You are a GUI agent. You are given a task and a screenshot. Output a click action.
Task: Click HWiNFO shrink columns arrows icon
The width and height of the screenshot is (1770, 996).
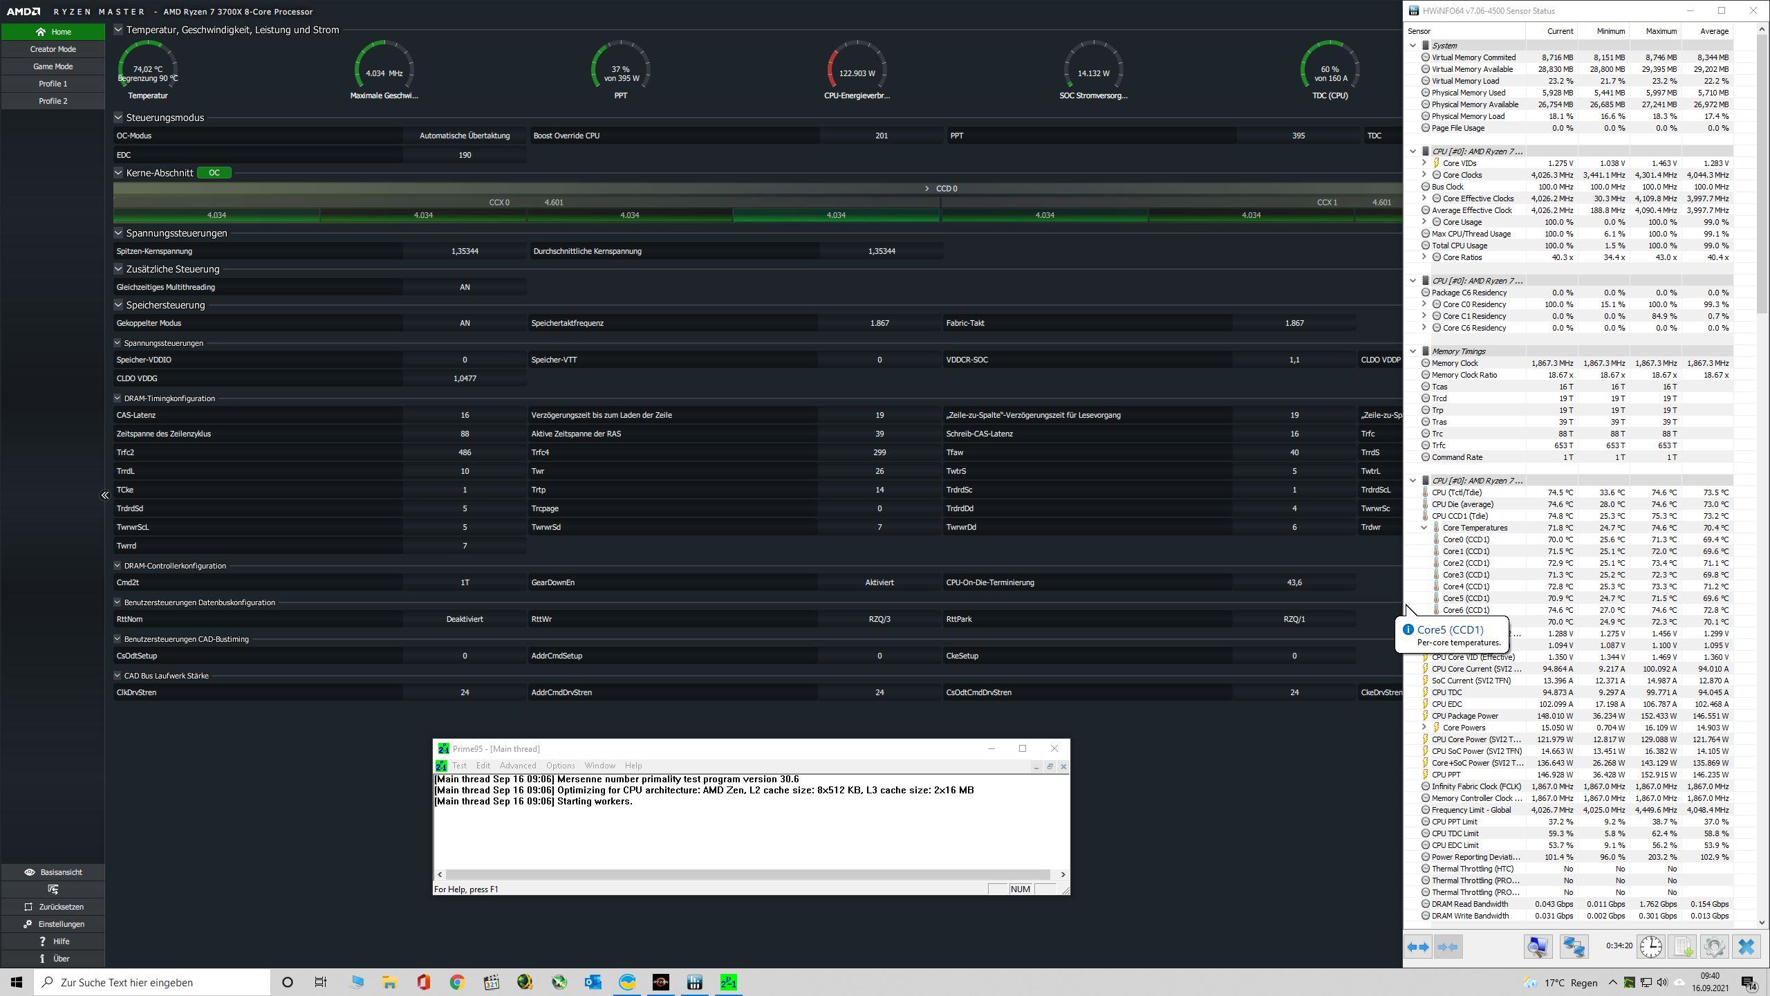1448,947
